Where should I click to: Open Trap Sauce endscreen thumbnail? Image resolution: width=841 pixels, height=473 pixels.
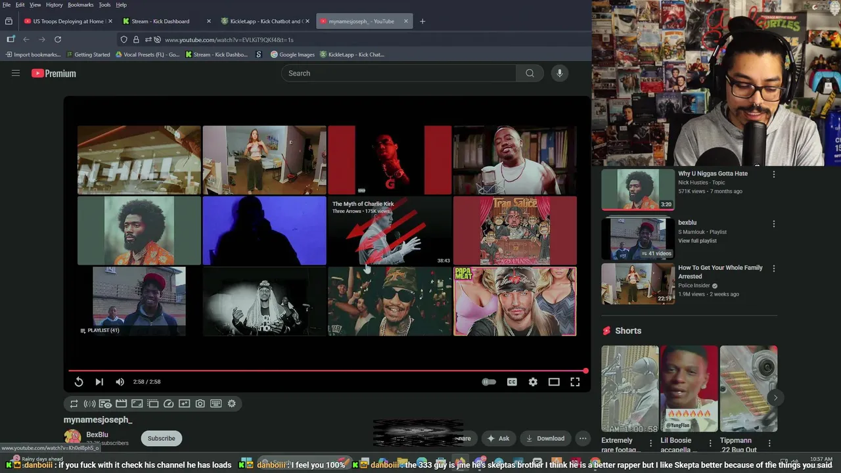coord(515,231)
